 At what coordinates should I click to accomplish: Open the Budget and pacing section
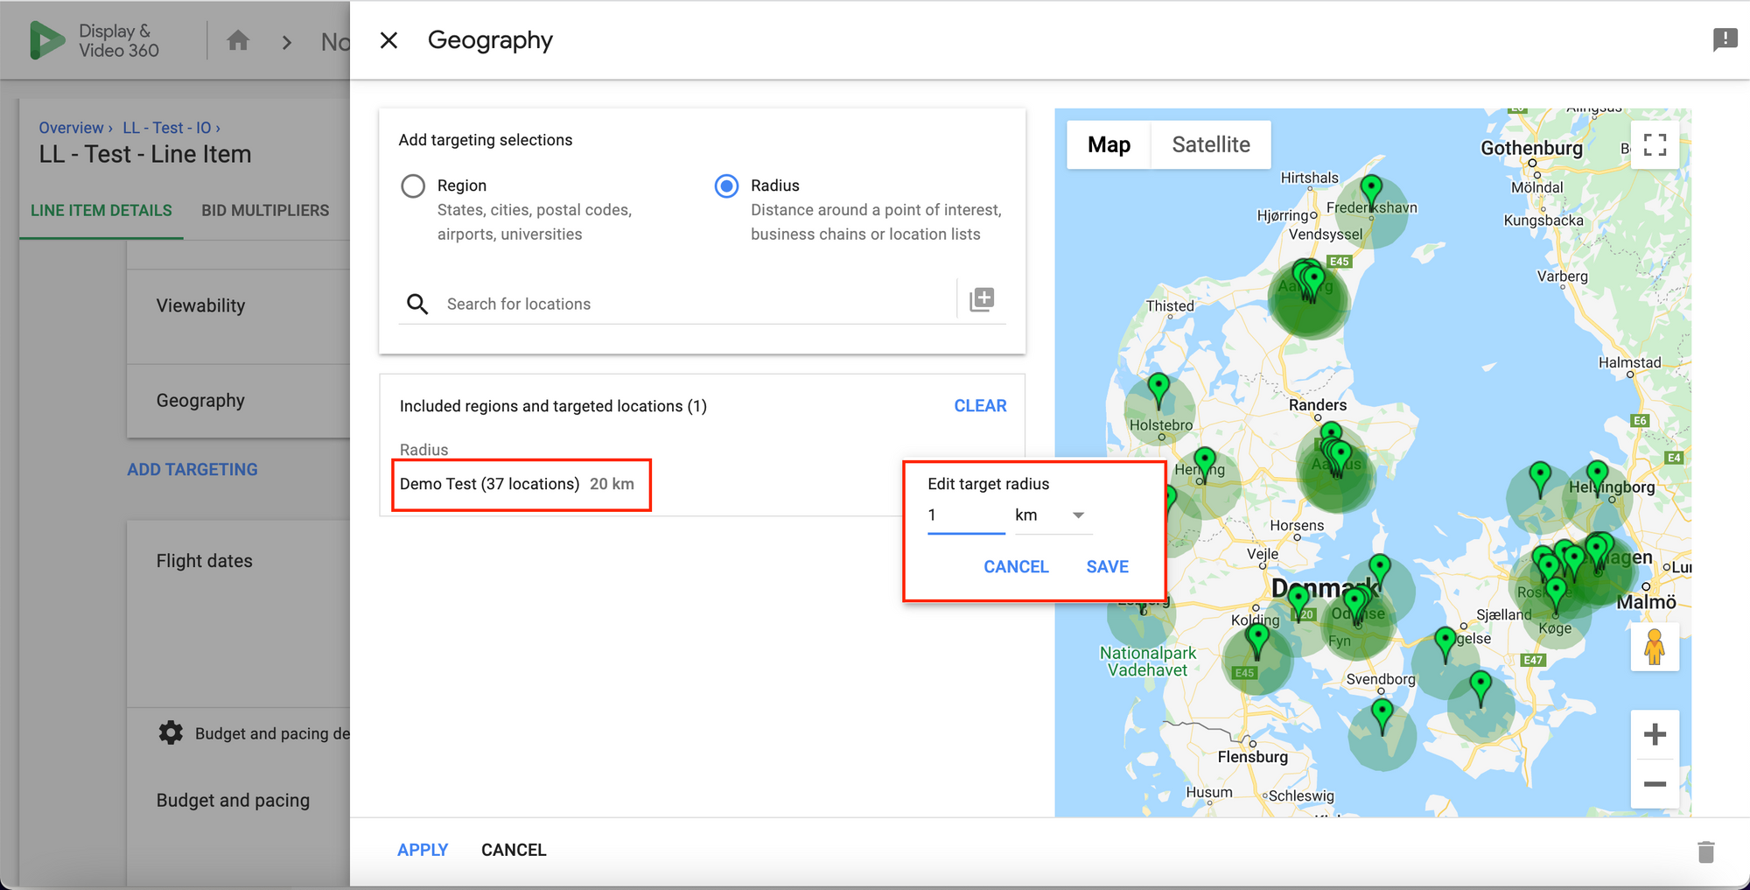click(233, 800)
